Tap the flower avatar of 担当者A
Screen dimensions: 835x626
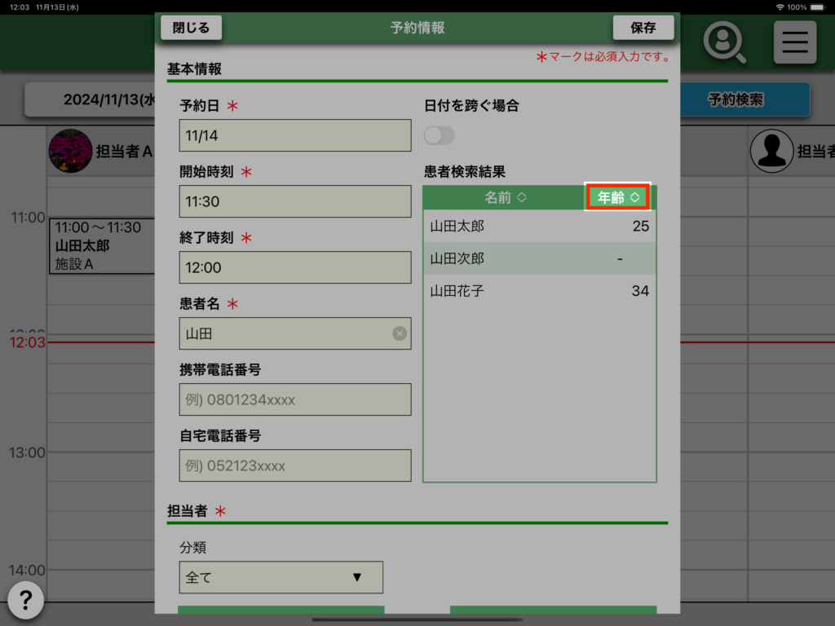tap(70, 151)
